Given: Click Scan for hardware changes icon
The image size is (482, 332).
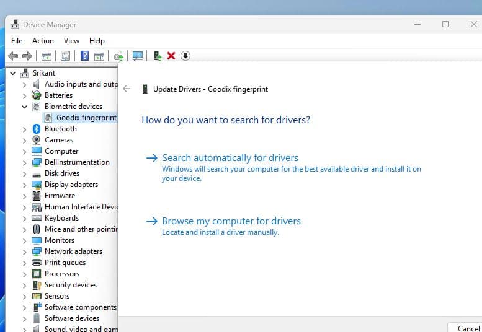Looking at the screenshot, I should click(138, 56).
